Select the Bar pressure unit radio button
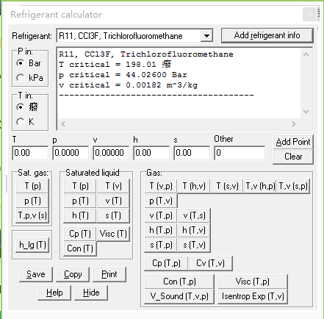 point(21,63)
